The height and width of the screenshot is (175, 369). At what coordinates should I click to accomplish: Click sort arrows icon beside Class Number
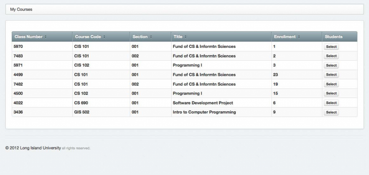[45, 37]
